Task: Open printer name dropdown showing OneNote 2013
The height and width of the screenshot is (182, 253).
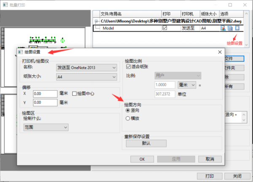Action: 86,68
